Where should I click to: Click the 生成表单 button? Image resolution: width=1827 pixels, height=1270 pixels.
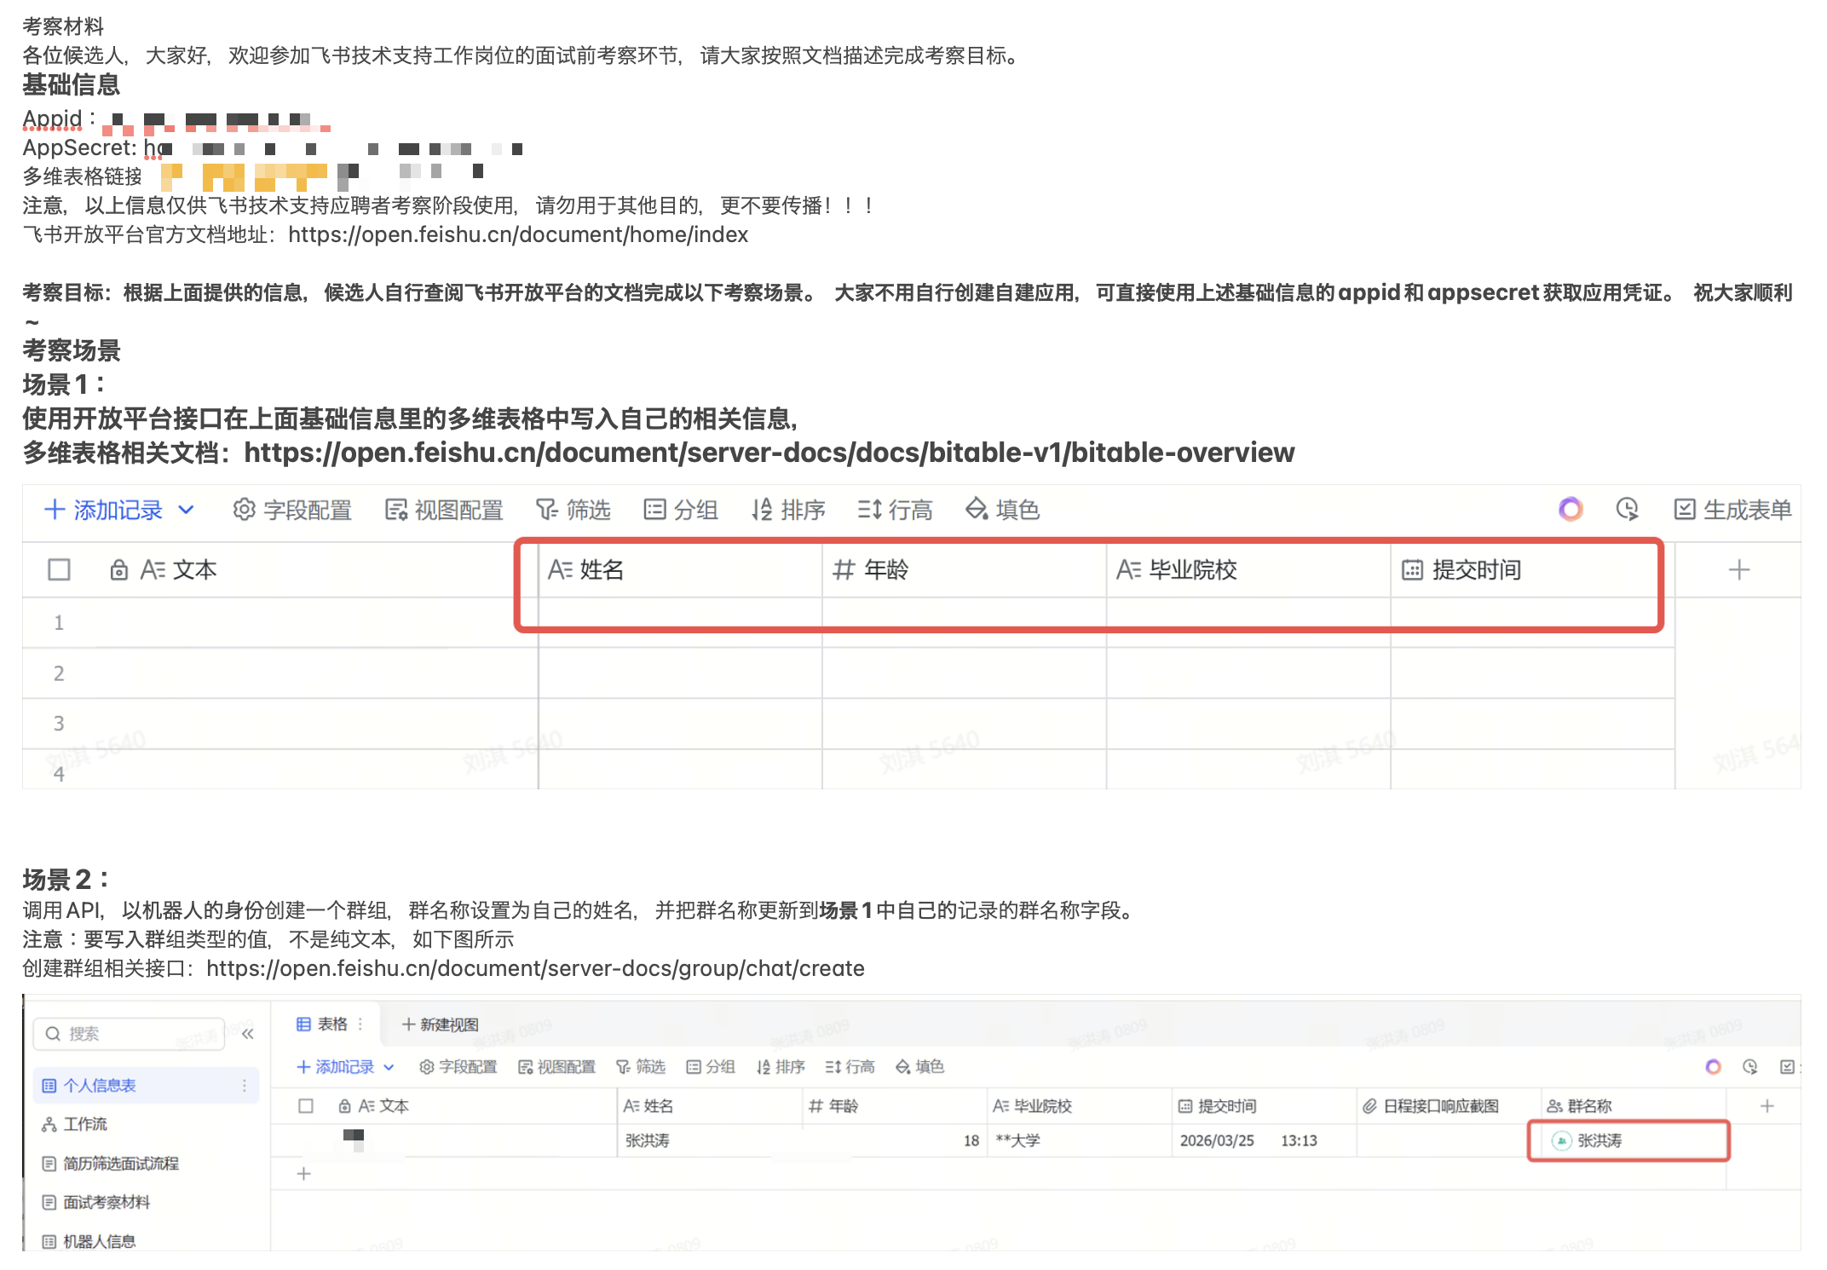(x=1730, y=510)
